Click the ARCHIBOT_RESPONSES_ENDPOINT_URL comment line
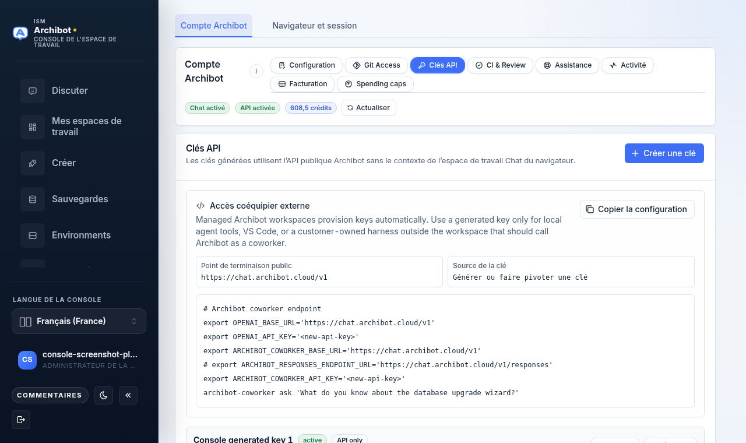Viewport: 746px width, 443px height. pos(378,365)
